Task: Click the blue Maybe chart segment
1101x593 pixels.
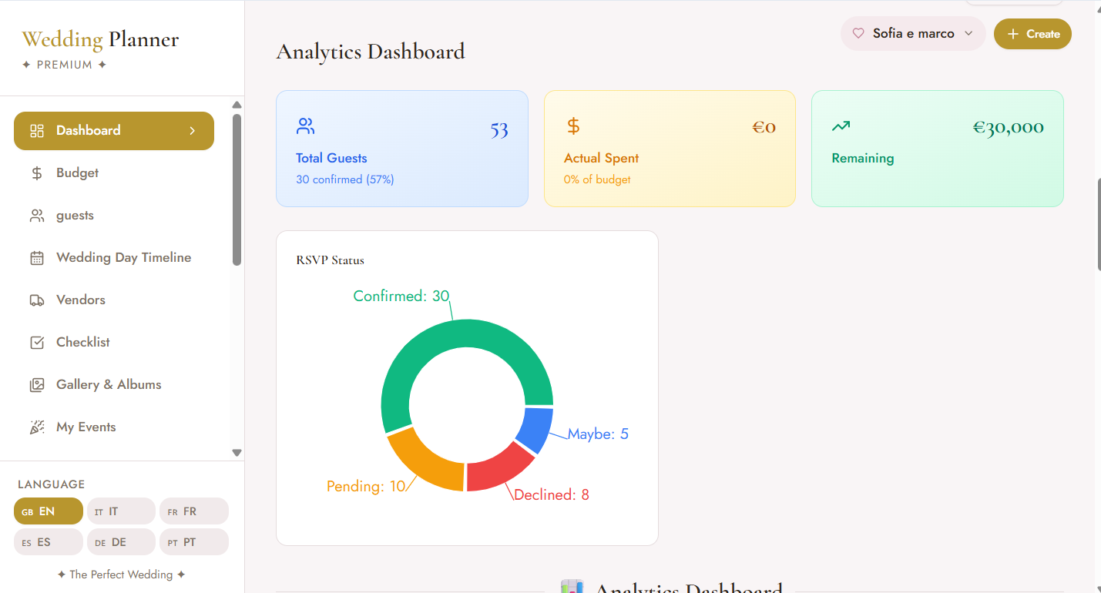Action: [x=537, y=428]
